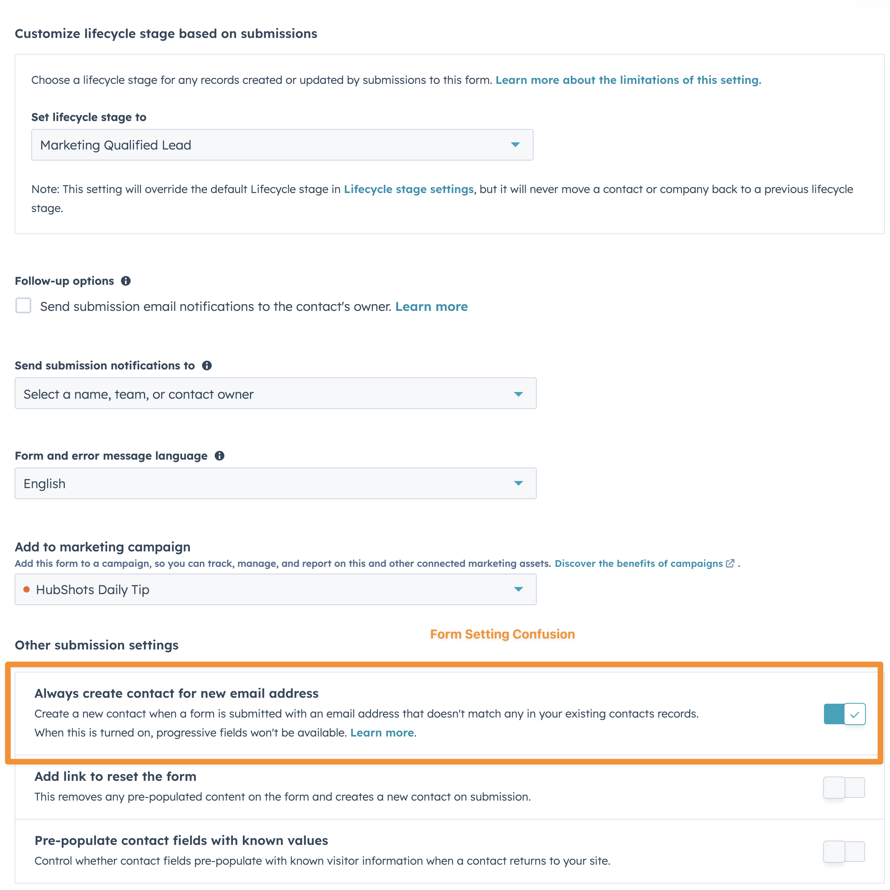Open Discover the benefits of campaigns link
Image resolution: width=890 pixels, height=890 pixels.
click(638, 563)
